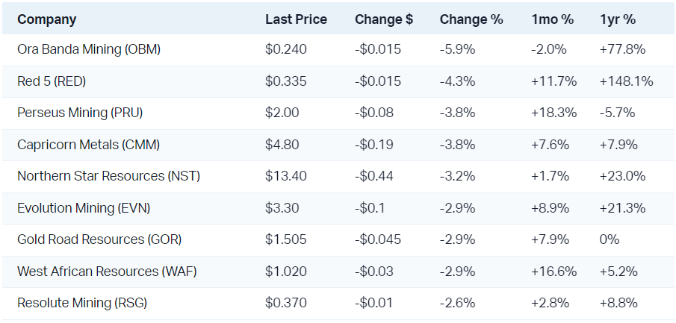Select Perseus Mining (PRU) in the table
This screenshot has width=676, height=323.
point(80,113)
